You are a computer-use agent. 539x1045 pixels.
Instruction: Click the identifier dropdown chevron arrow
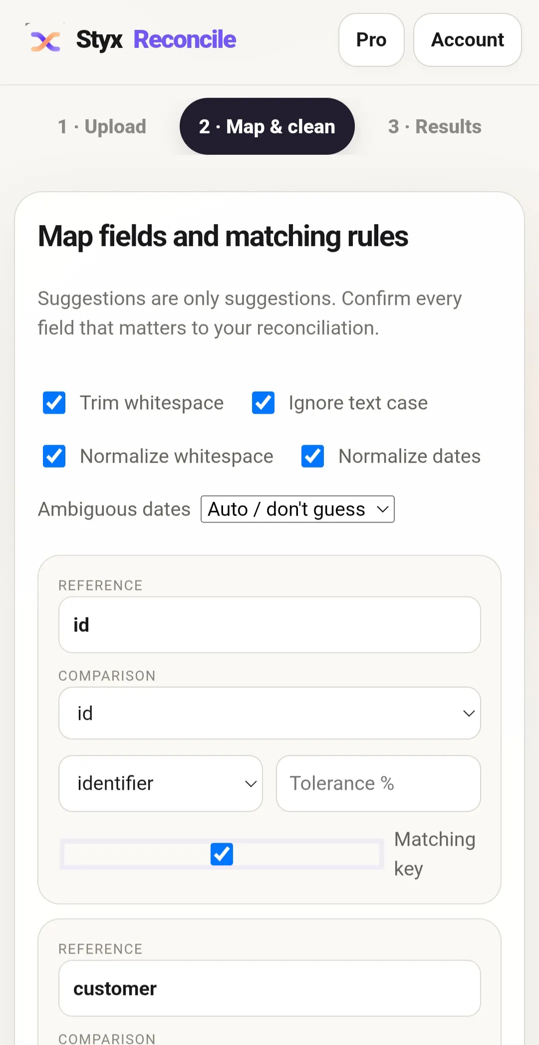pyautogui.click(x=251, y=784)
